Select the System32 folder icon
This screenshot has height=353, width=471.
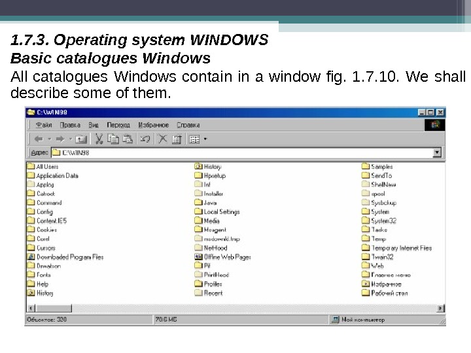point(366,221)
